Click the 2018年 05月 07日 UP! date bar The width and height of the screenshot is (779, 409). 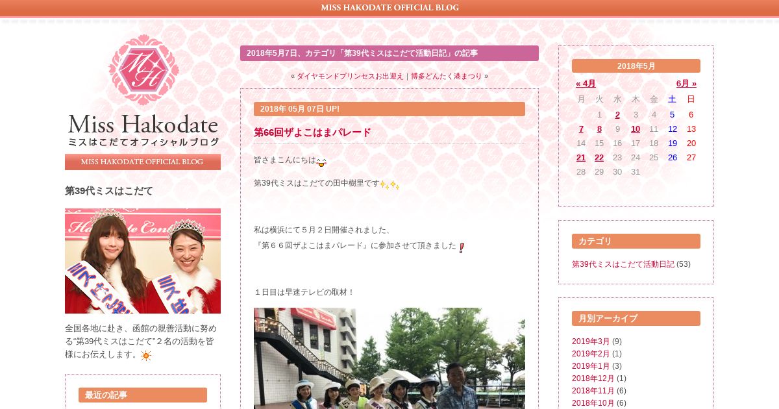point(389,109)
